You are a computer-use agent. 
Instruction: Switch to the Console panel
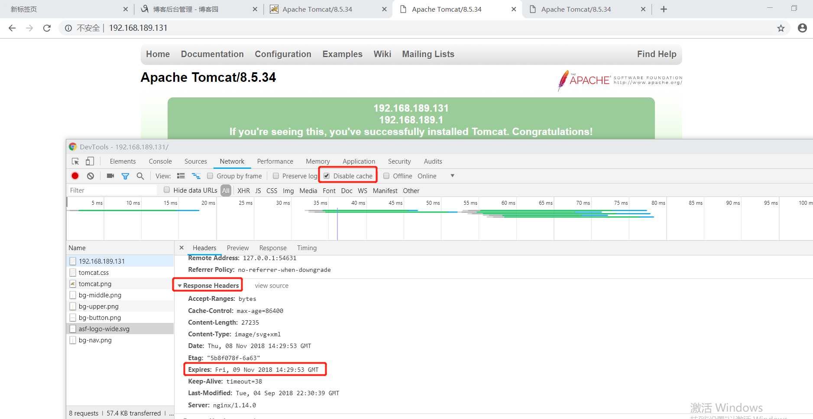(x=160, y=161)
